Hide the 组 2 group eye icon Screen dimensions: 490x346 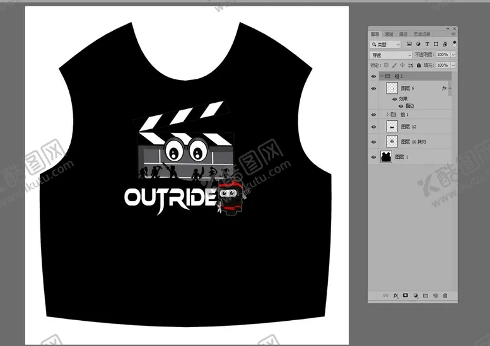coord(373,76)
